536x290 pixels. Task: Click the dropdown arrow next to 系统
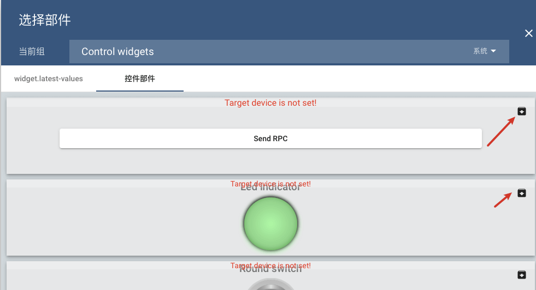coord(493,51)
